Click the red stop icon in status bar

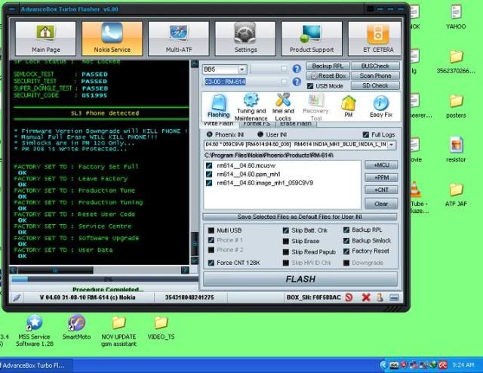349,297
